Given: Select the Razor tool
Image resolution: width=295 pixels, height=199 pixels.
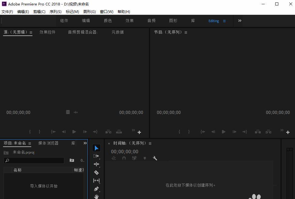Looking at the screenshot, I should (x=96, y=172).
